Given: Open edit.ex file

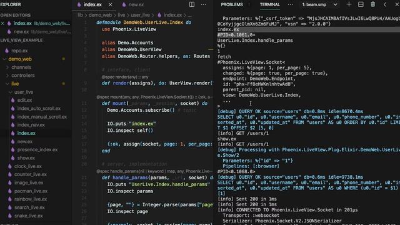Looking at the screenshot, I should [24, 100].
